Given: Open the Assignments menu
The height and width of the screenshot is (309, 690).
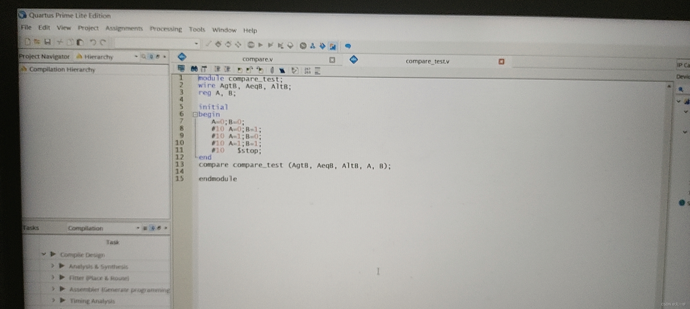Looking at the screenshot, I should tap(124, 29).
